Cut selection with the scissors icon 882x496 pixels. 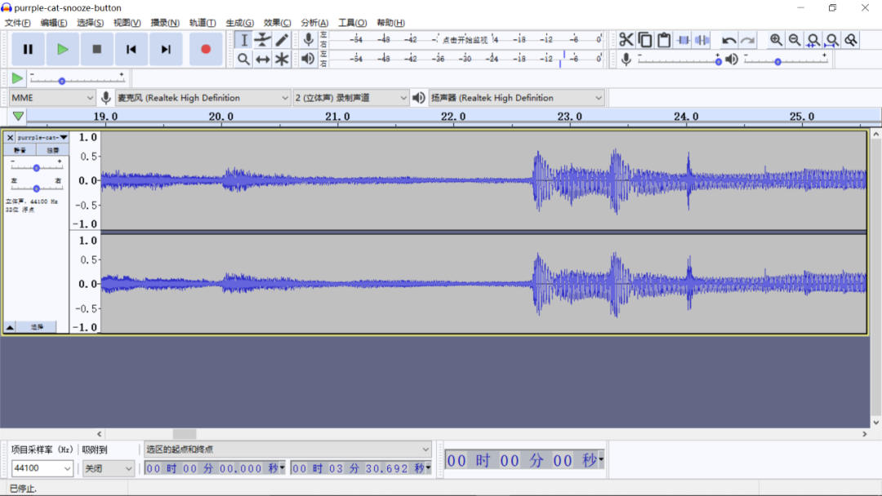pyautogui.click(x=626, y=40)
